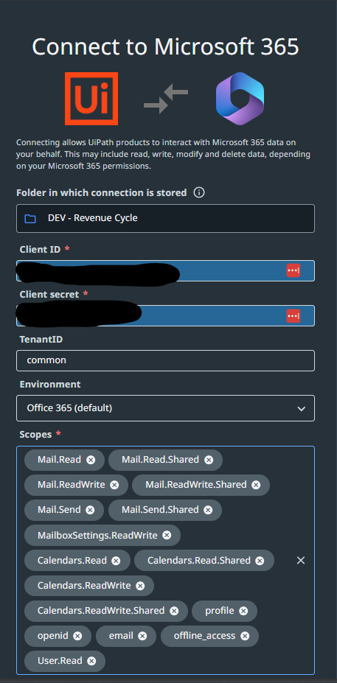Image resolution: width=337 pixels, height=683 pixels.
Task: Click the Environment dropdown chevron arrow
Action: pos(301,409)
